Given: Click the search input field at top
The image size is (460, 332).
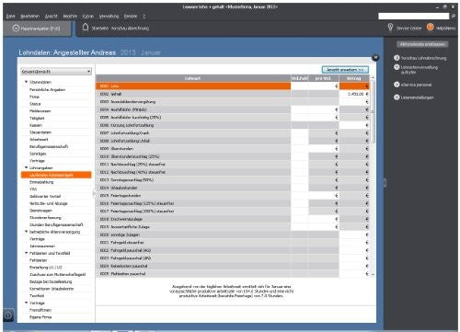Looking at the screenshot, I should (413, 16).
